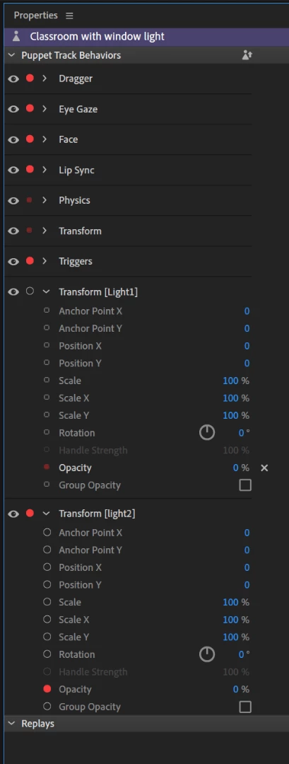289x764 pixels.
Task: Click the red arm dot for Dragger
Action: (x=30, y=78)
